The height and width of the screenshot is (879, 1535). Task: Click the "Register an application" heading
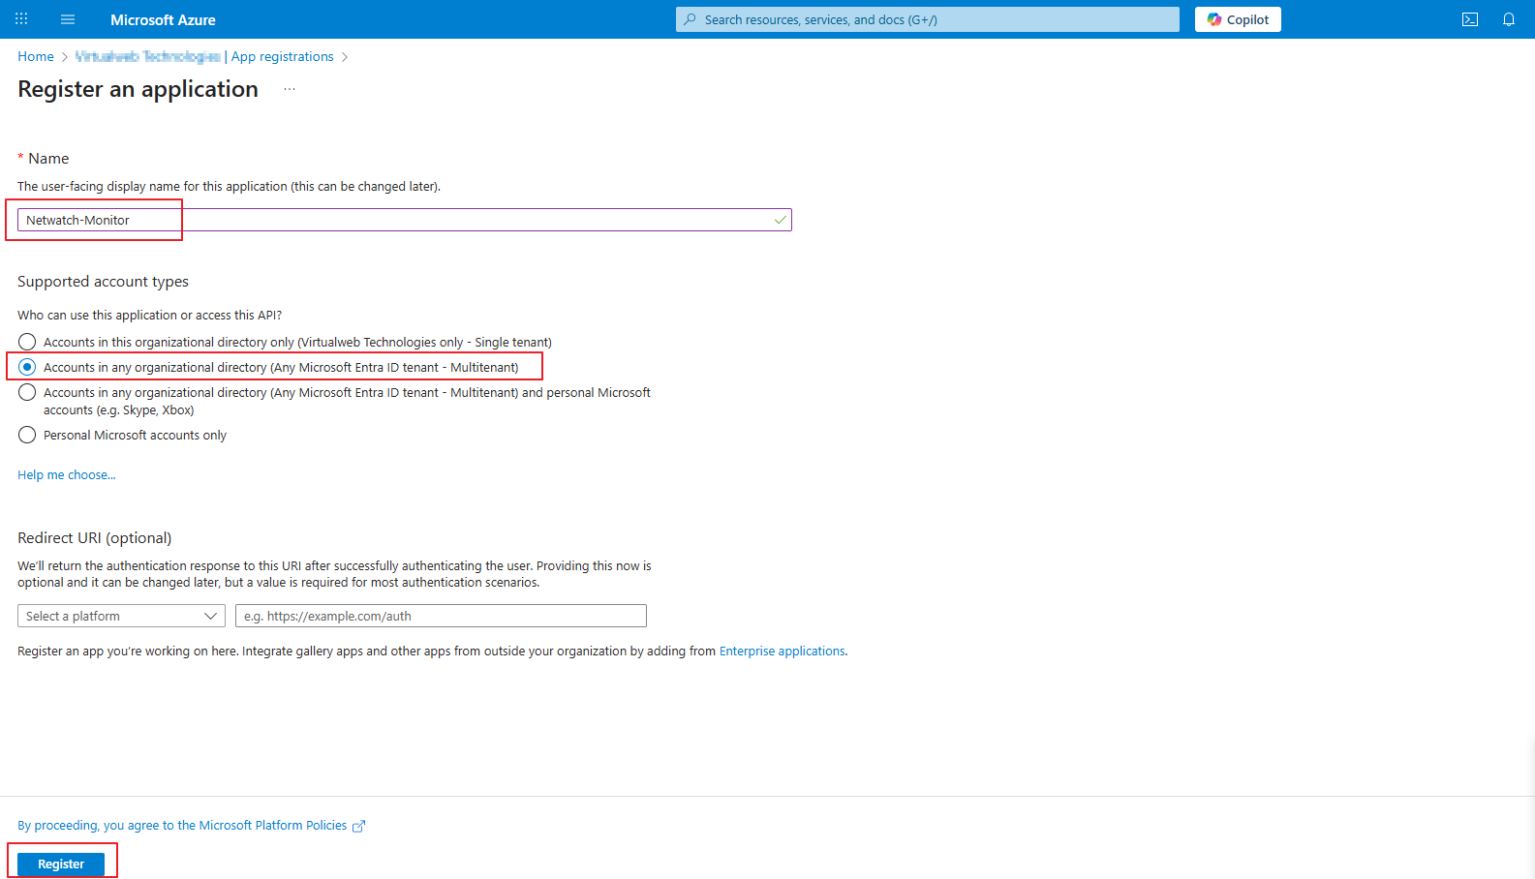coord(138,89)
